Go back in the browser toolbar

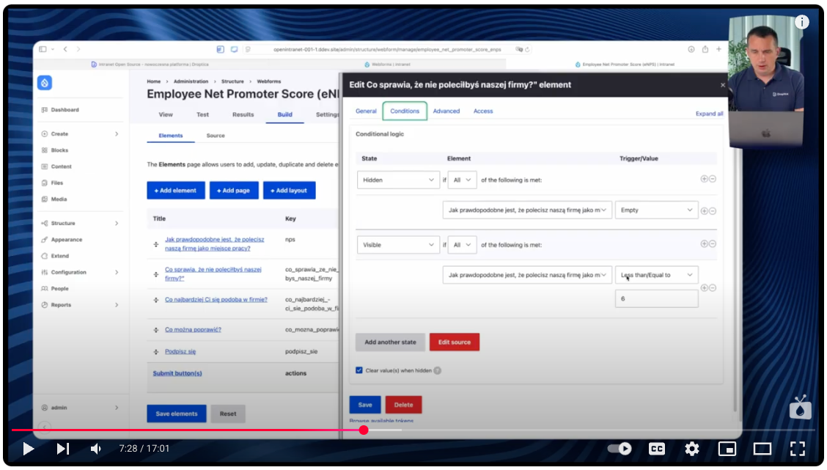(x=65, y=49)
